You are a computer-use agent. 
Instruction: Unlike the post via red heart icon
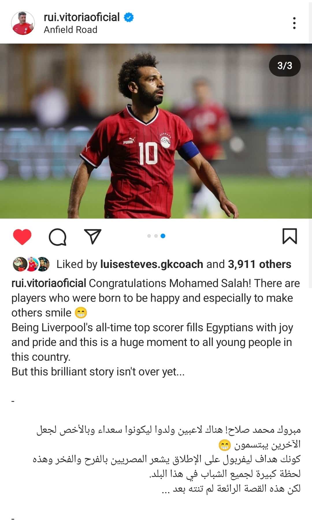click(x=22, y=237)
